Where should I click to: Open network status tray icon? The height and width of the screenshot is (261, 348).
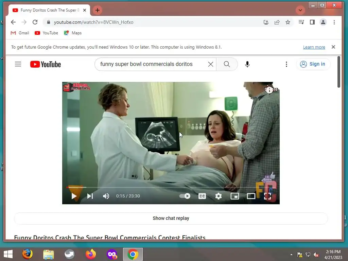pos(308,255)
